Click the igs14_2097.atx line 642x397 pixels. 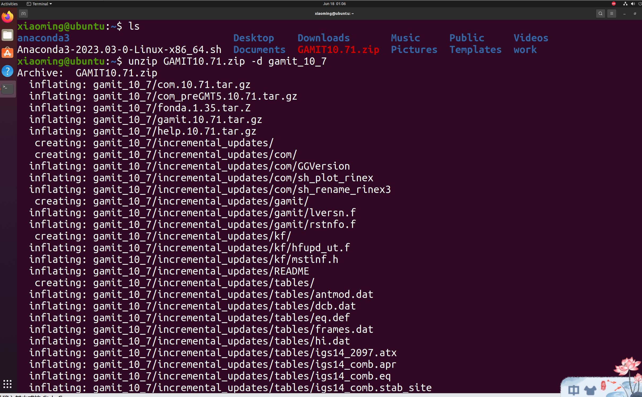pyautogui.click(x=213, y=353)
